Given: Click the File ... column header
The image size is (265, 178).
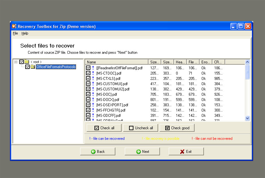Looking at the screenshot, I should point(193,62).
